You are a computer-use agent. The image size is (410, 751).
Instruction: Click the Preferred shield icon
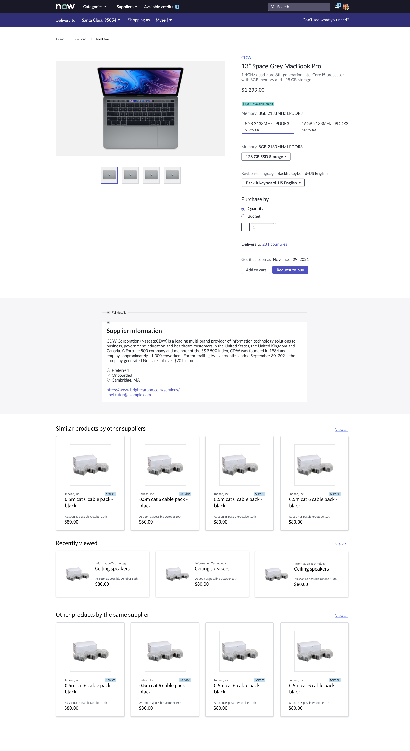point(108,370)
